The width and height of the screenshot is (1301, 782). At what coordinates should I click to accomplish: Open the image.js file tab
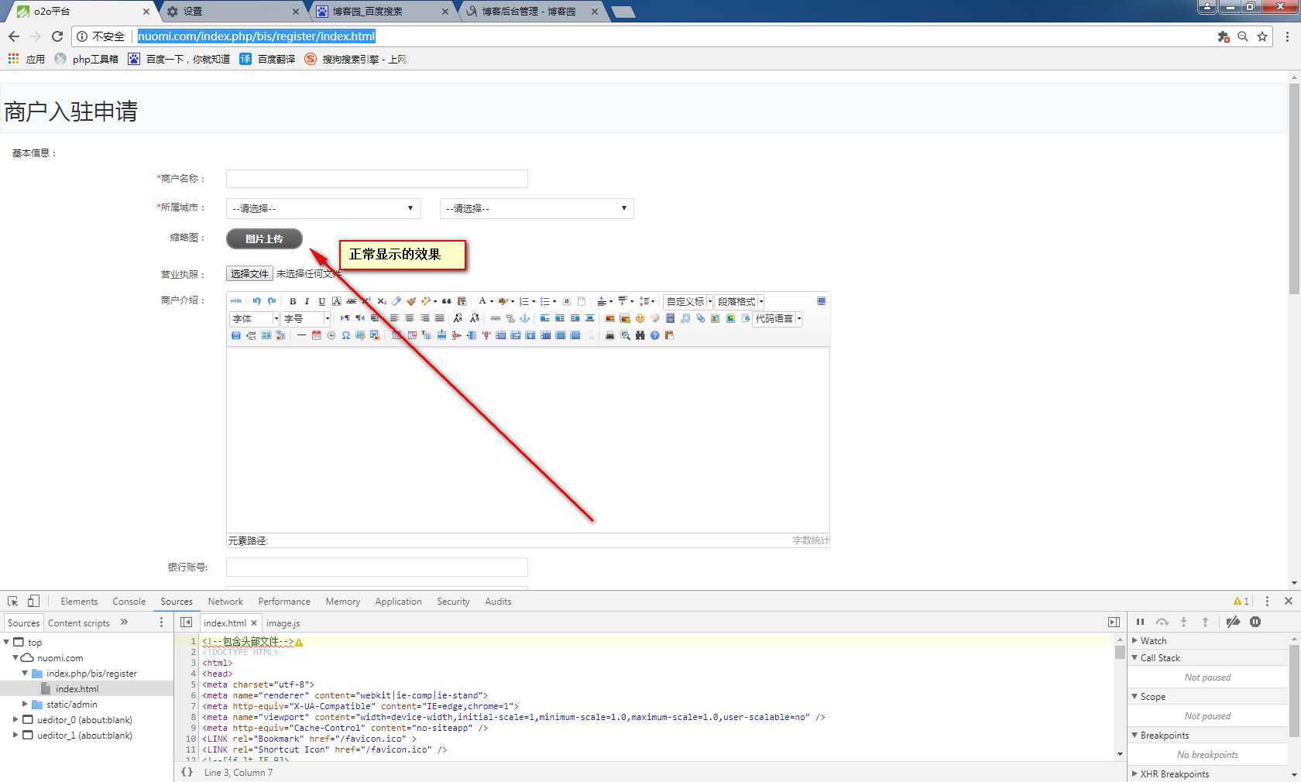click(x=283, y=623)
